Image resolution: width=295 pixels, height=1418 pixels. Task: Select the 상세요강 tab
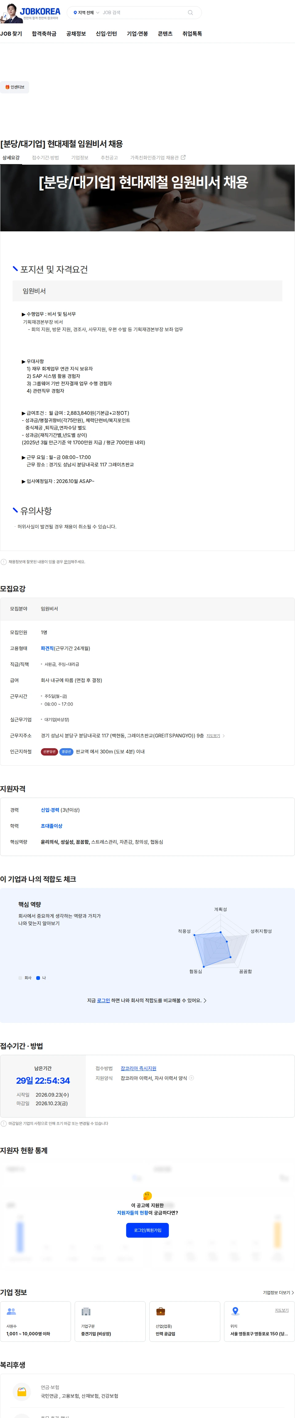point(11,157)
